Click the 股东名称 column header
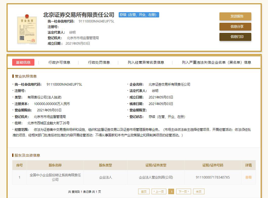The width and height of the screenshot is (268, 198). click(x=55, y=165)
